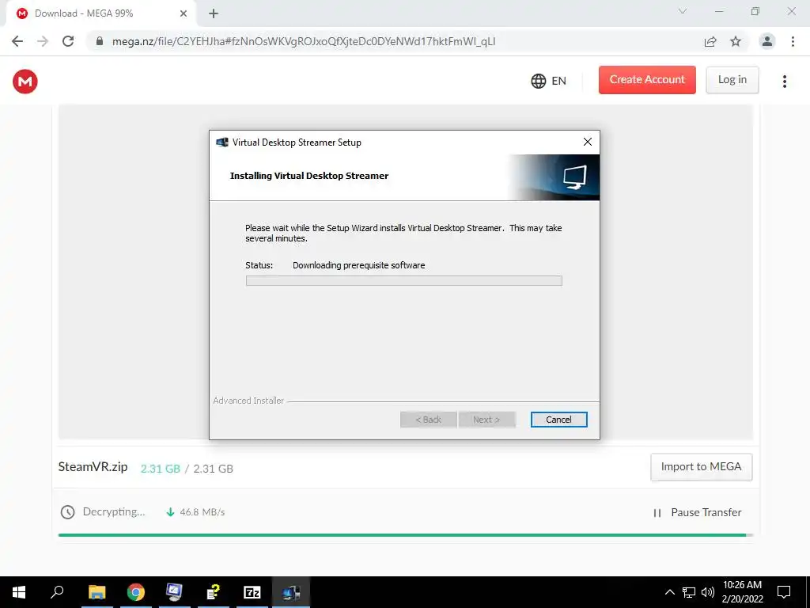Close the Download - MEGA tab
Image resolution: width=810 pixels, height=608 pixels.
tap(184, 13)
